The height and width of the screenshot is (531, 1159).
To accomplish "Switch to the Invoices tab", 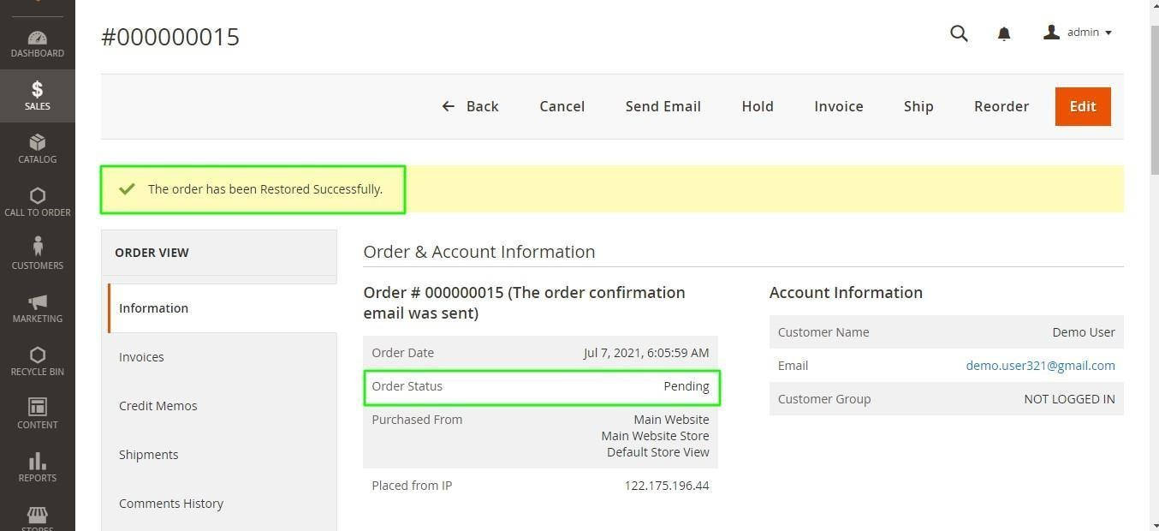I will [141, 357].
